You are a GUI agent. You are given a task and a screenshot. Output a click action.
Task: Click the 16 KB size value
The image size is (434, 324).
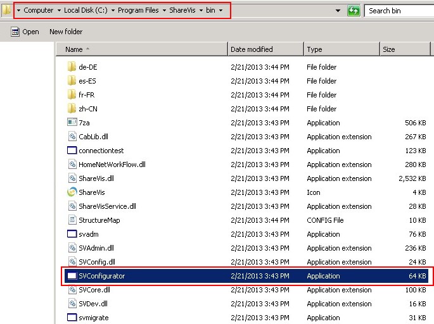pos(418,304)
